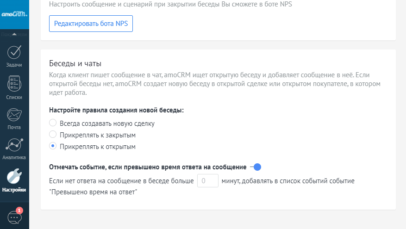Open the Аналитика section
Image resolution: width=406 pixels, height=229 pixels.
pyautogui.click(x=14, y=149)
